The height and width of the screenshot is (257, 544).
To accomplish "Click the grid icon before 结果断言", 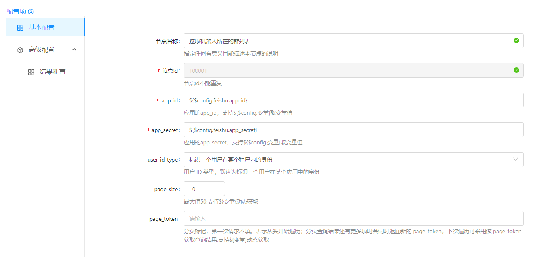I will pos(31,72).
